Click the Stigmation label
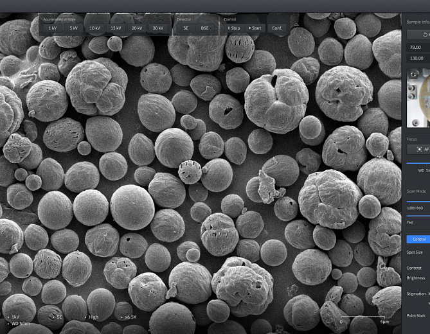 (x=416, y=294)
